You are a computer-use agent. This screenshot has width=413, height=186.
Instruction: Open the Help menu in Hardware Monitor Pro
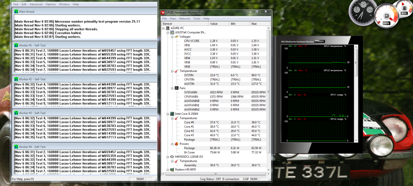click(206, 19)
